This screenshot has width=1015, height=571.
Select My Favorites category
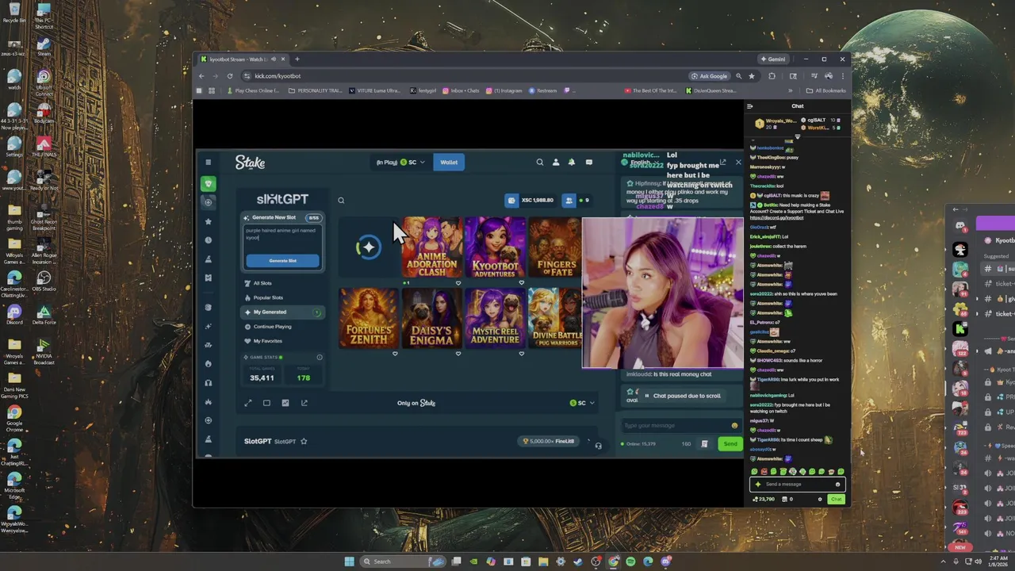tap(267, 341)
